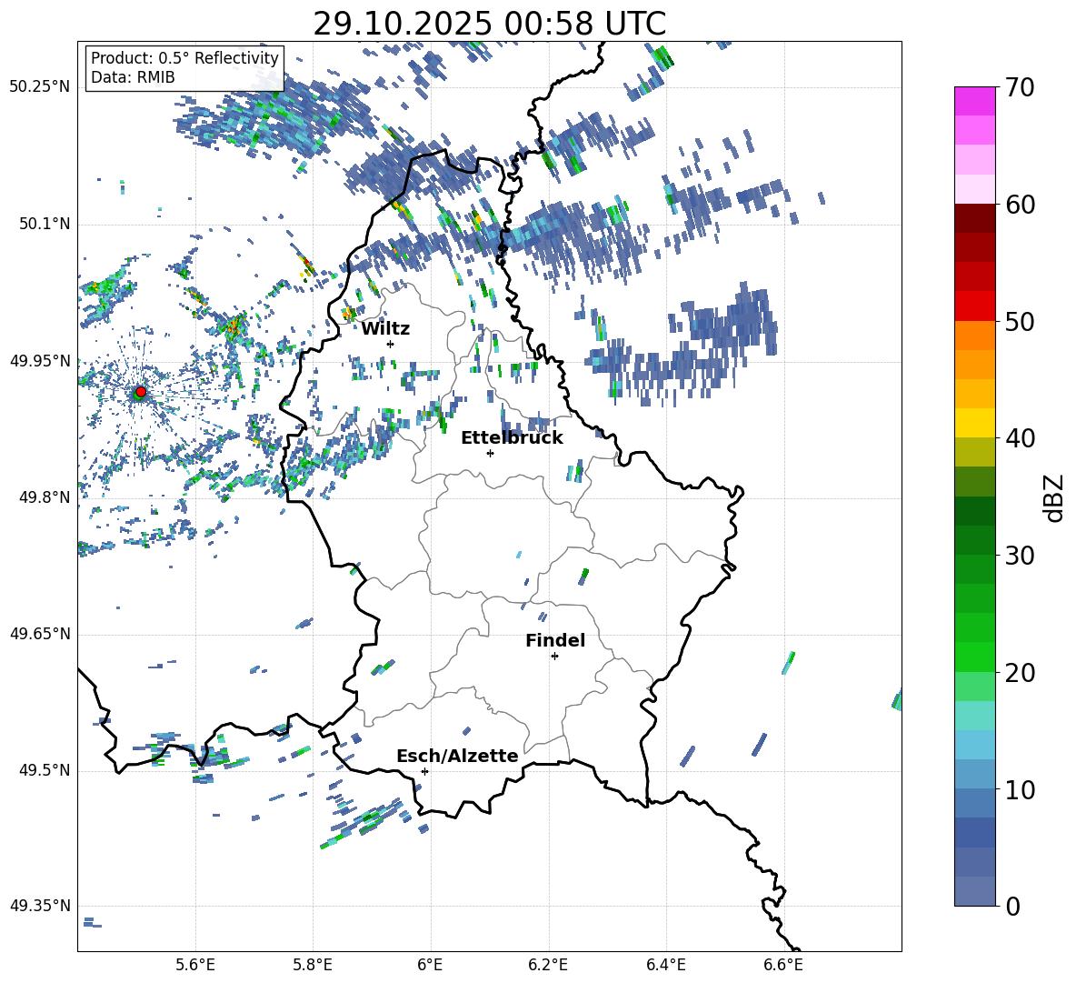Click the 6.2°E longitude label
Viewport: 1076px width, 983px height.
[x=548, y=965]
